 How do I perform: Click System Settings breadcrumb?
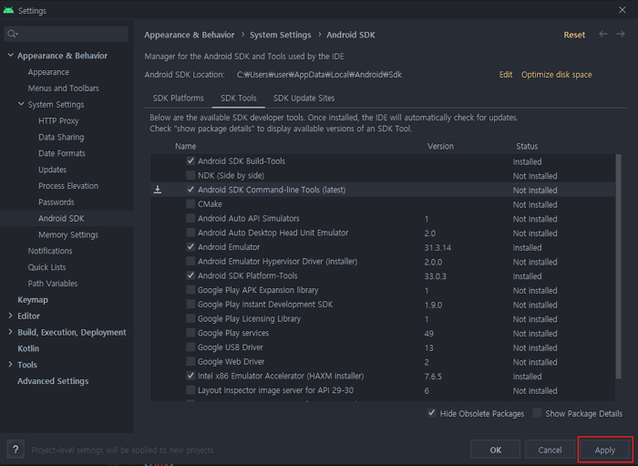281,35
